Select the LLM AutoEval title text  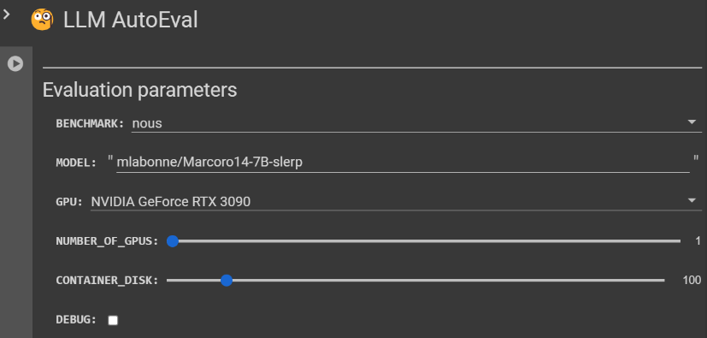point(130,21)
